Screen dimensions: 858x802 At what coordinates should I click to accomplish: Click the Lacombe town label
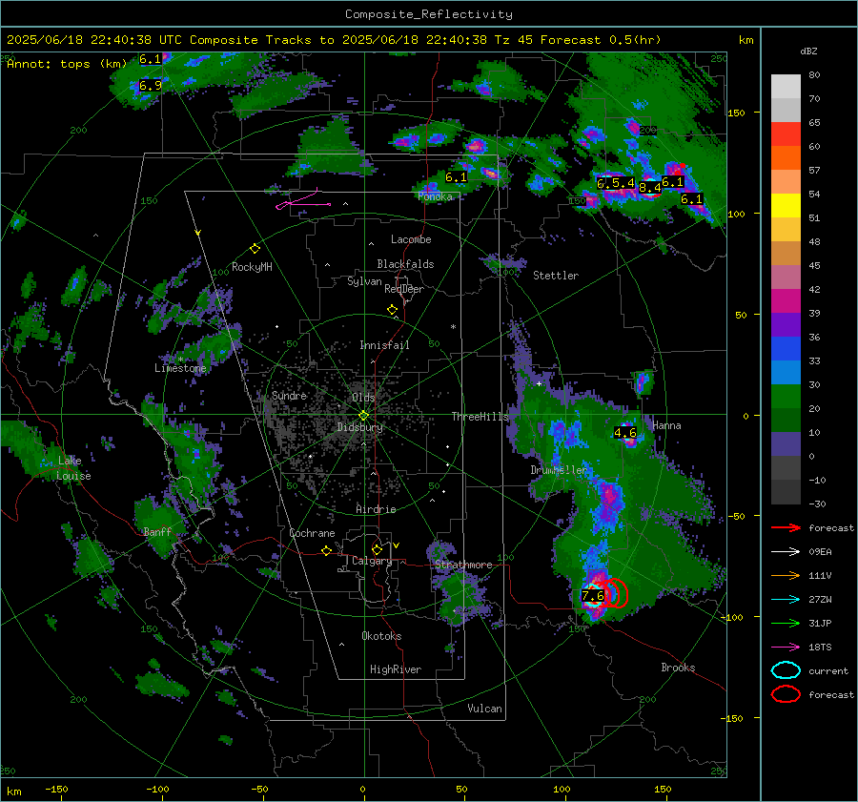411,239
